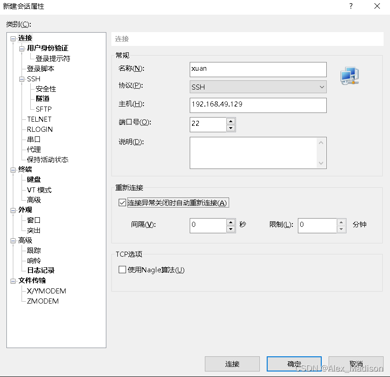
Task: Click the help question mark icon
Action: tap(351, 6)
